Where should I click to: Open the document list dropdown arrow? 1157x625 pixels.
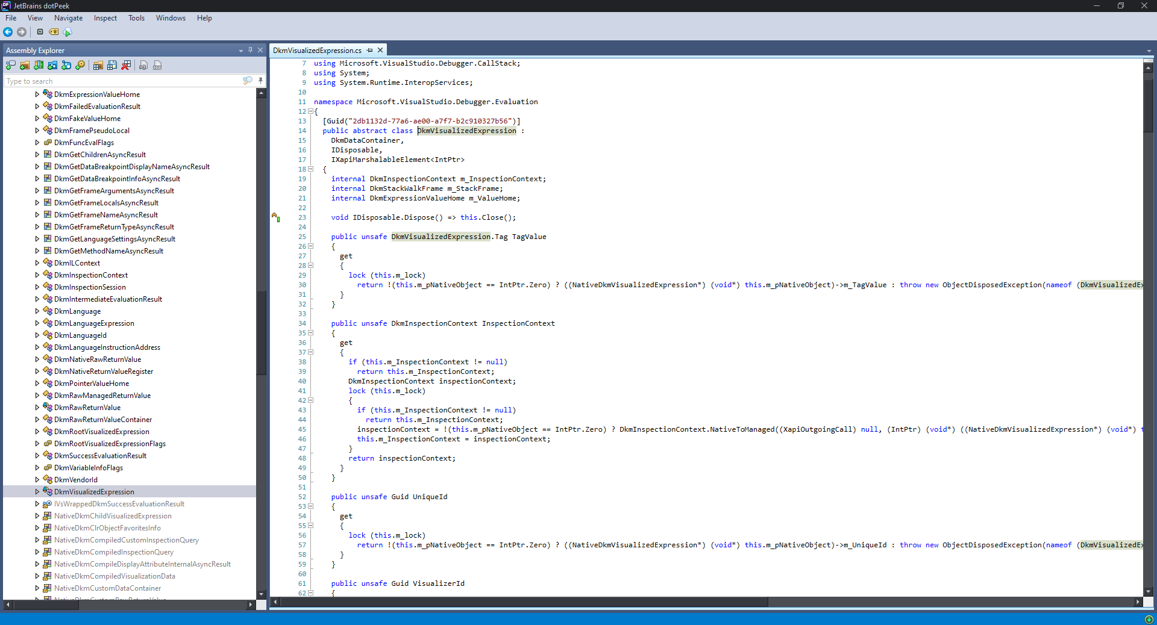point(1149,51)
